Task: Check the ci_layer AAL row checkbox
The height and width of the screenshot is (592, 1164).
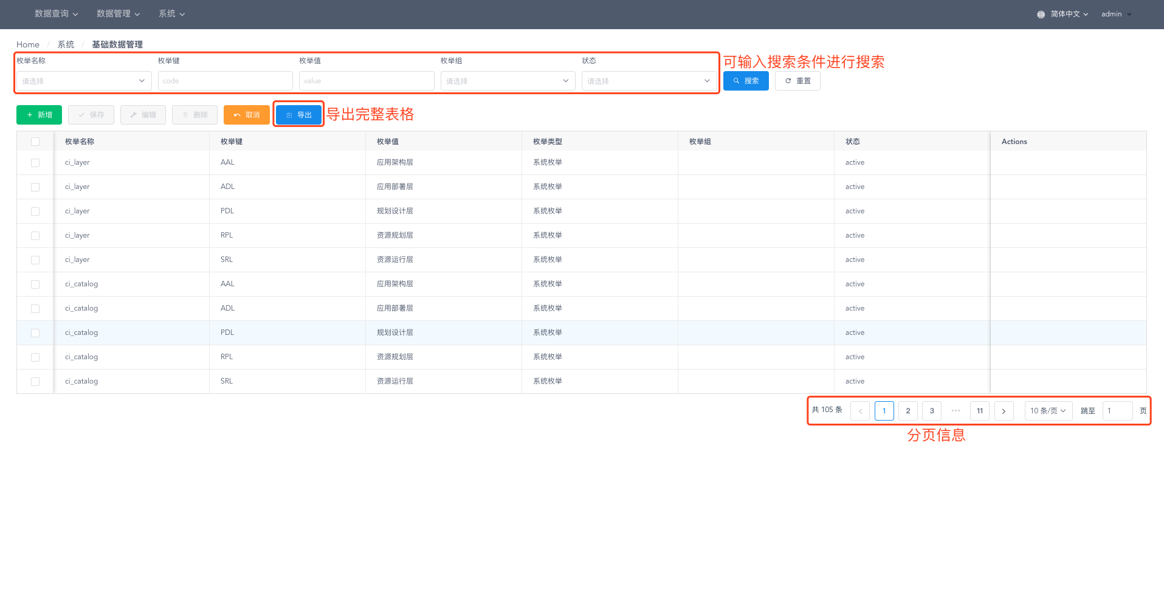Action: pos(35,163)
